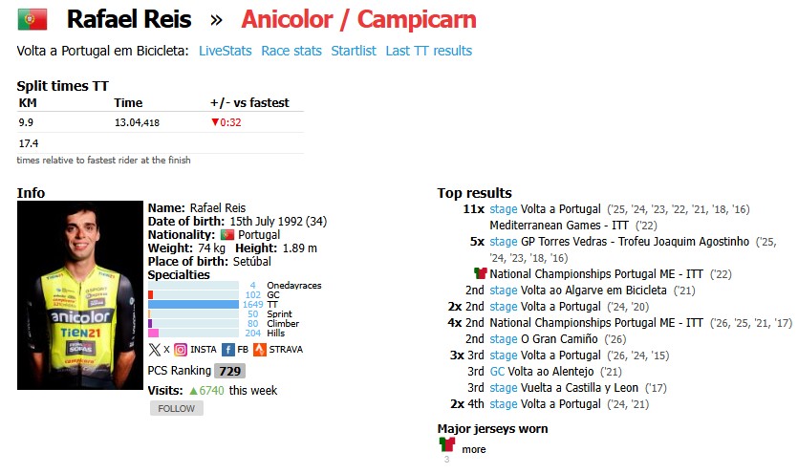This screenshot has width=798, height=474.
Task: Follow rider with the FOLLOW button
Action: pyautogui.click(x=176, y=408)
